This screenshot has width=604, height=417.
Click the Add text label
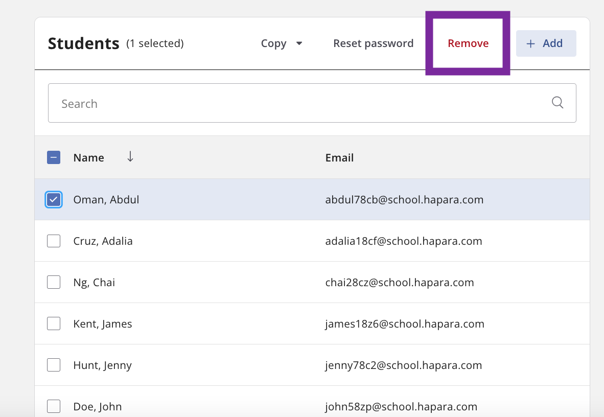tap(552, 43)
